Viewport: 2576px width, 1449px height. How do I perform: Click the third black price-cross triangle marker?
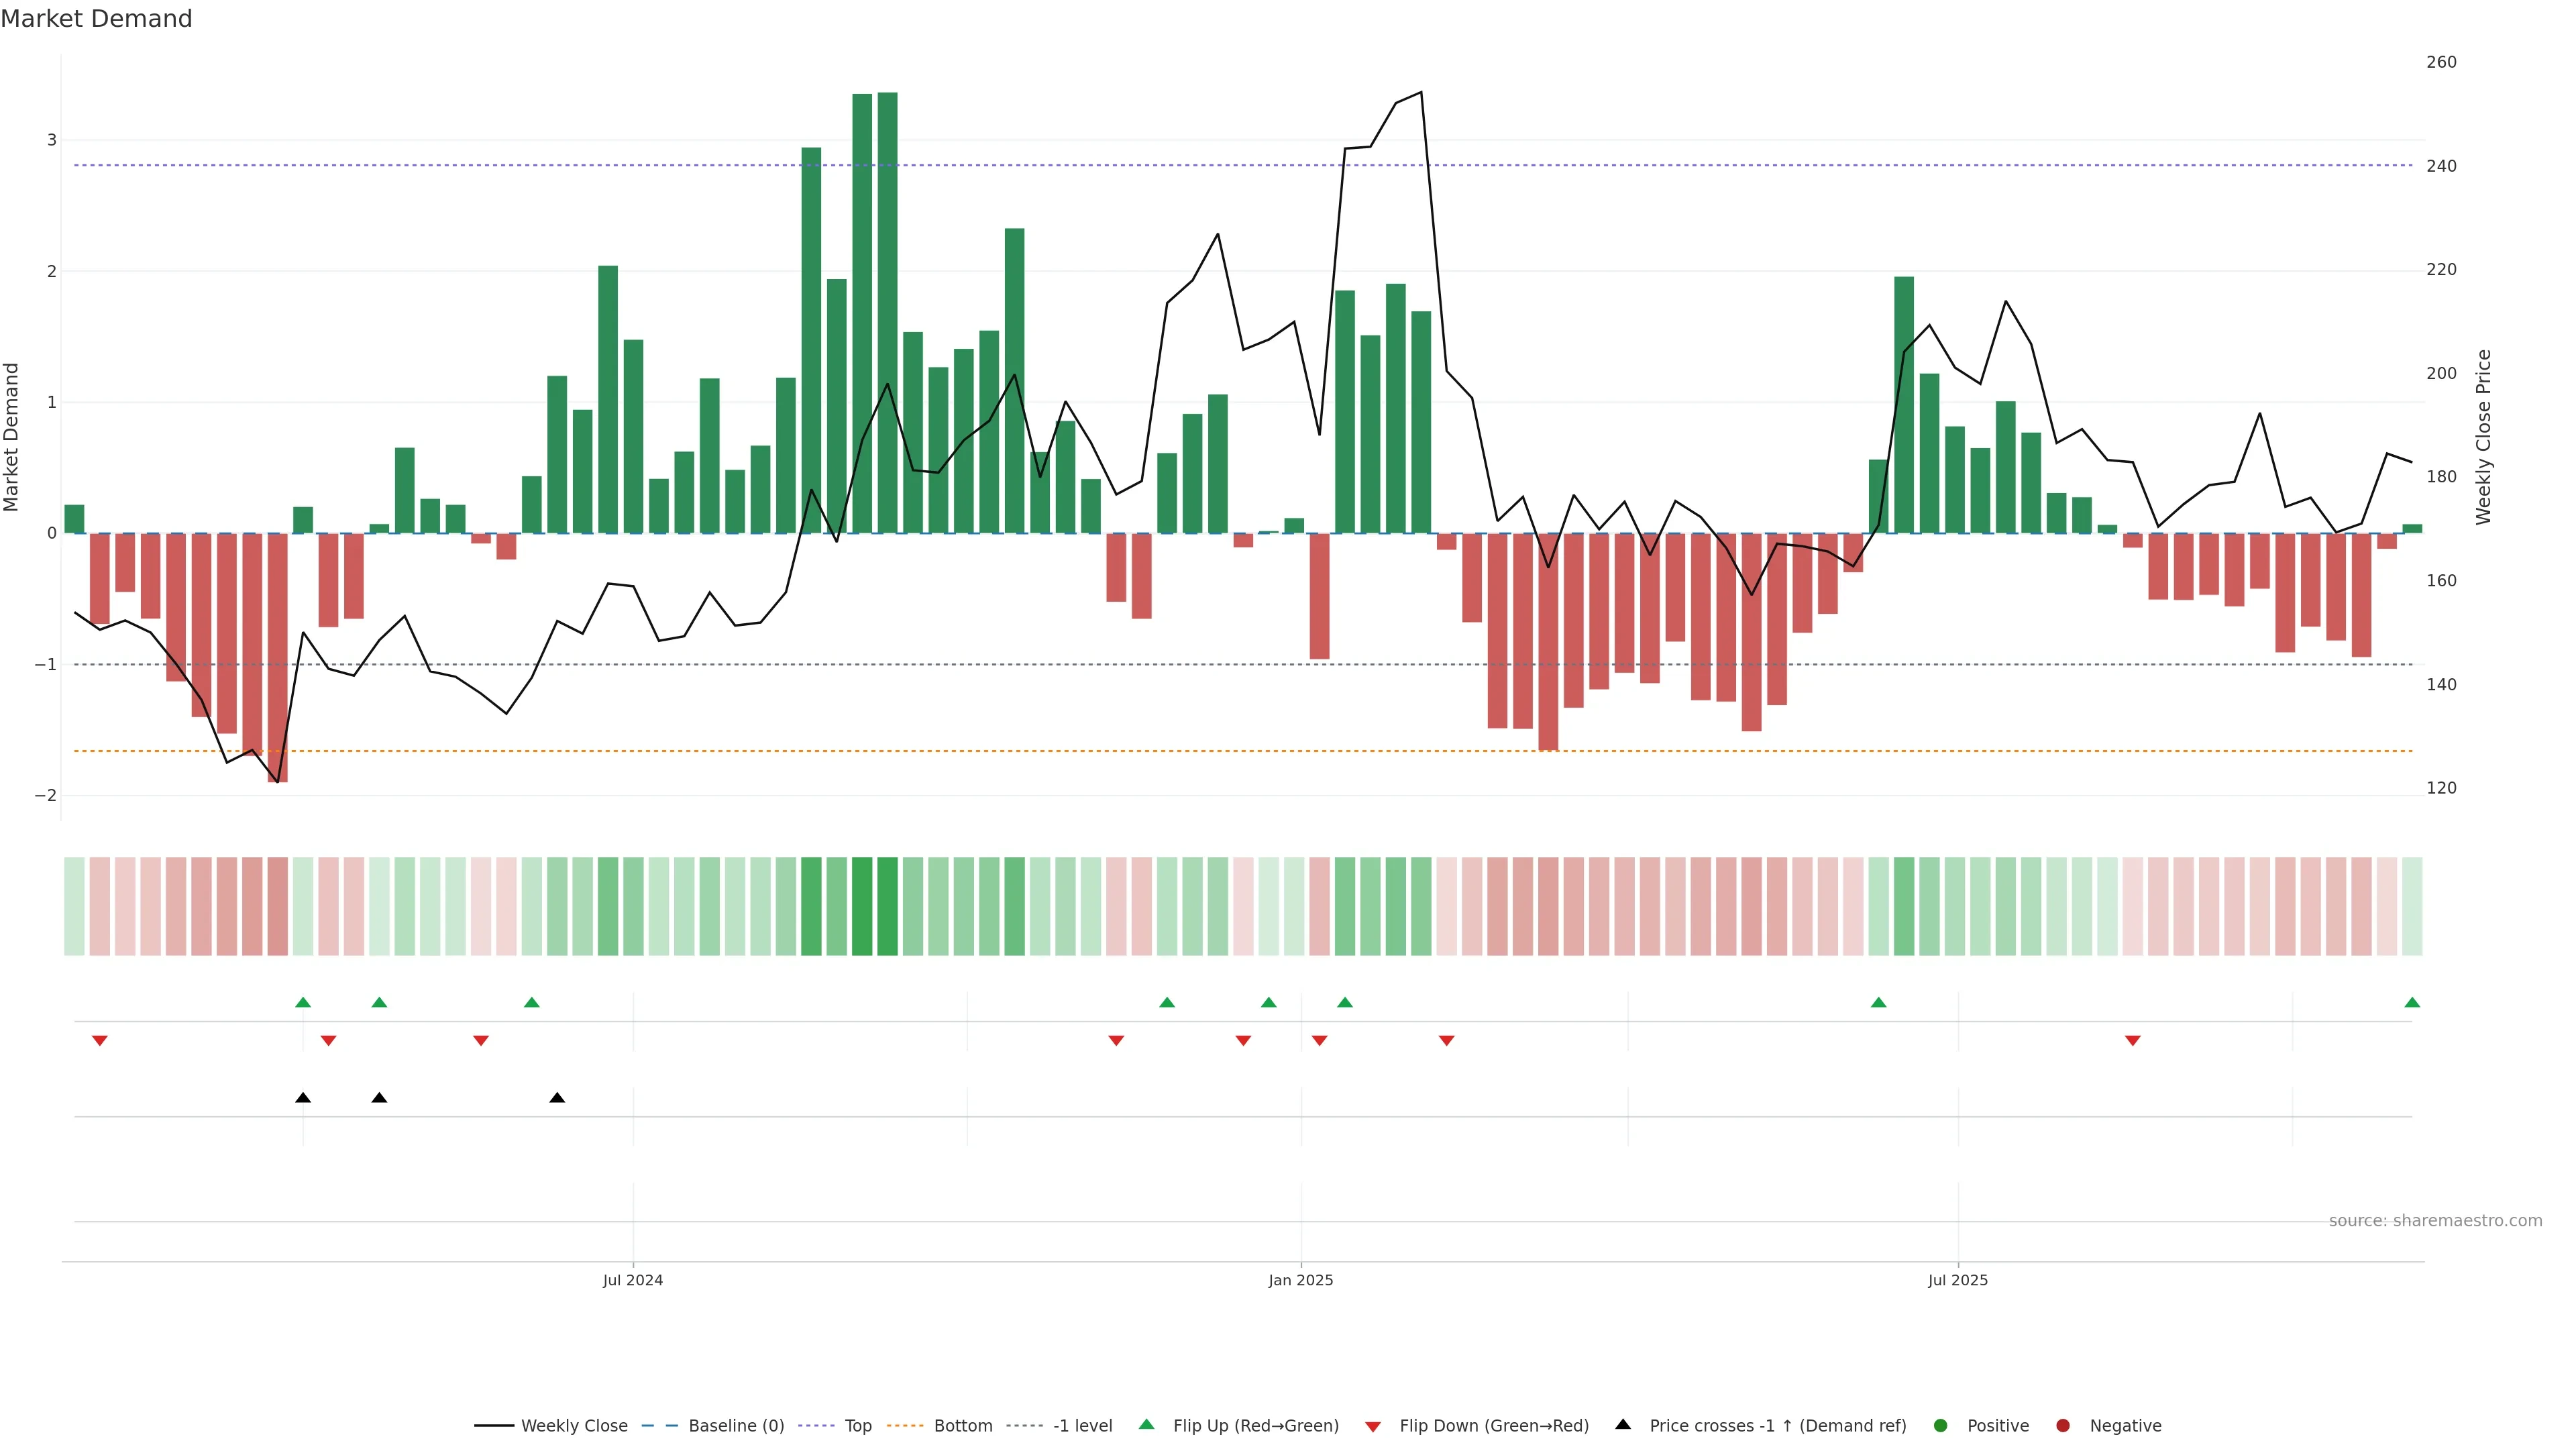pos(557,1098)
